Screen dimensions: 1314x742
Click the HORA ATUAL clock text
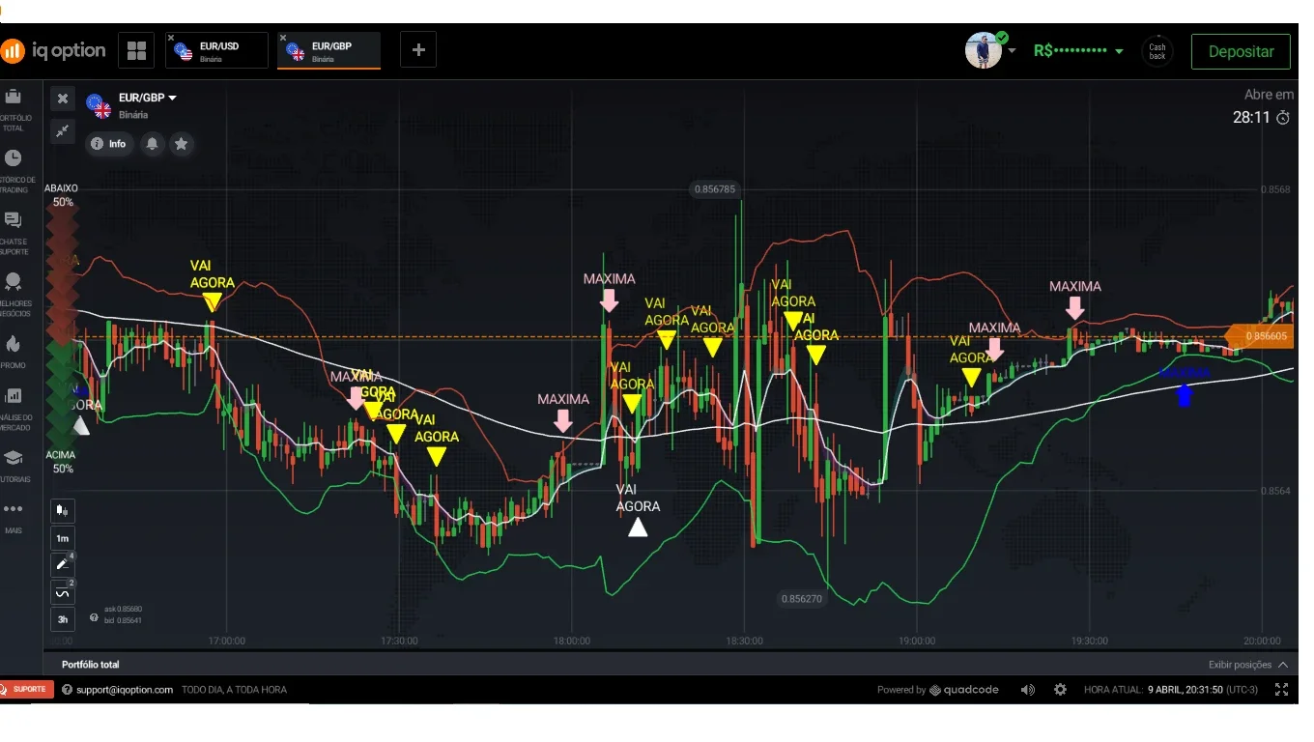[1171, 690]
